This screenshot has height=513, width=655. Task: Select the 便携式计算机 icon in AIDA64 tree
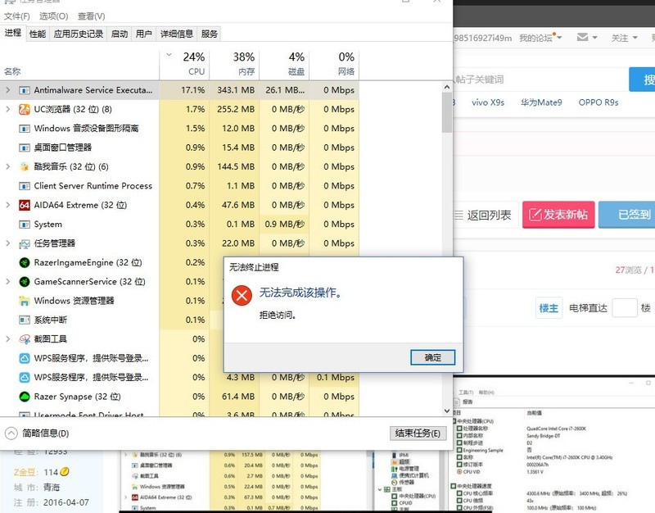[x=394, y=475]
